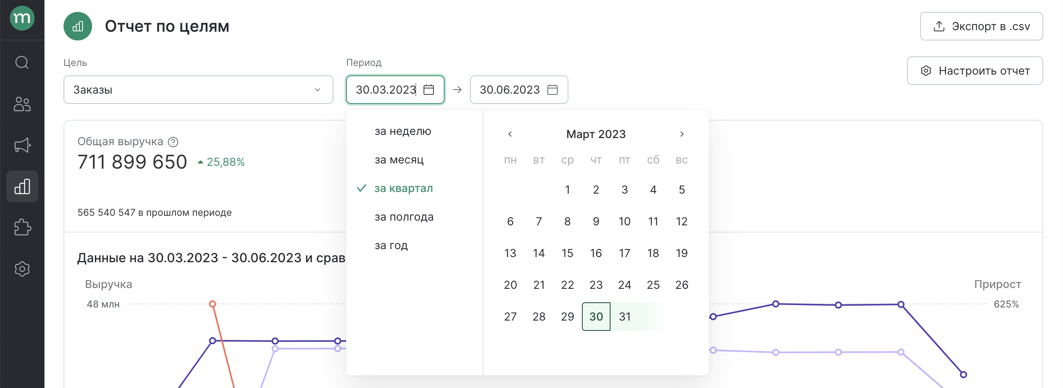Screen dimensions: 1063x388
Task: Click the green 'm' logo in sidebar
Action: [x=22, y=18]
